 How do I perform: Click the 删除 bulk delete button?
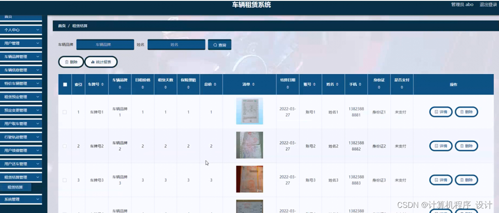point(71,62)
